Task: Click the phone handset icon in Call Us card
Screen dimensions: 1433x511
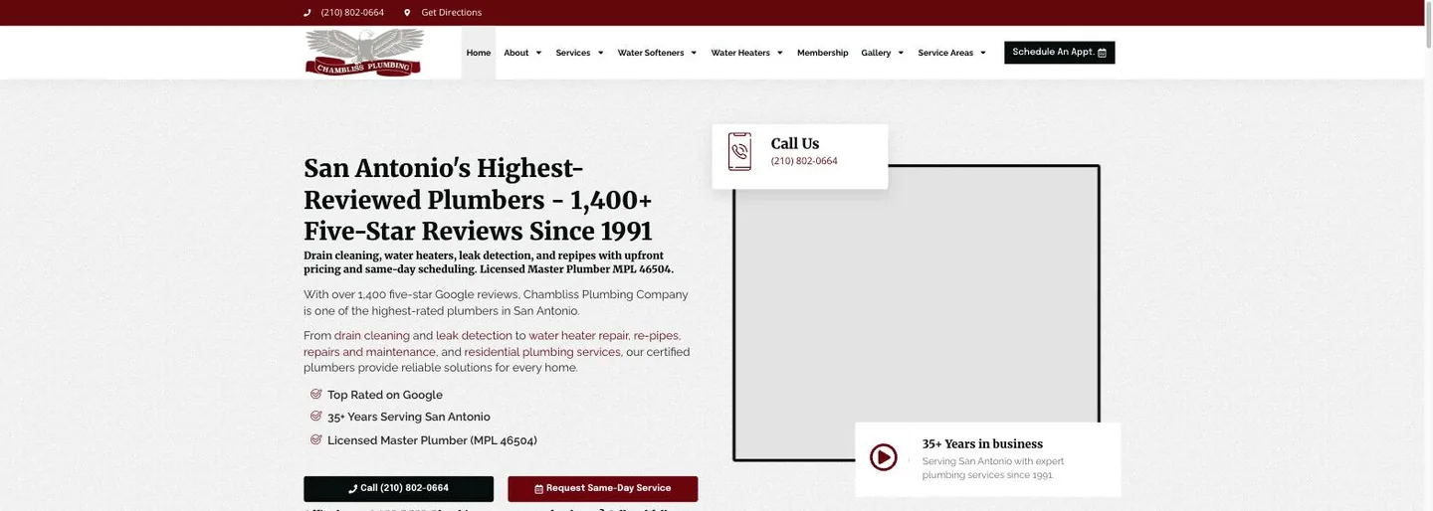Action: coord(739,151)
